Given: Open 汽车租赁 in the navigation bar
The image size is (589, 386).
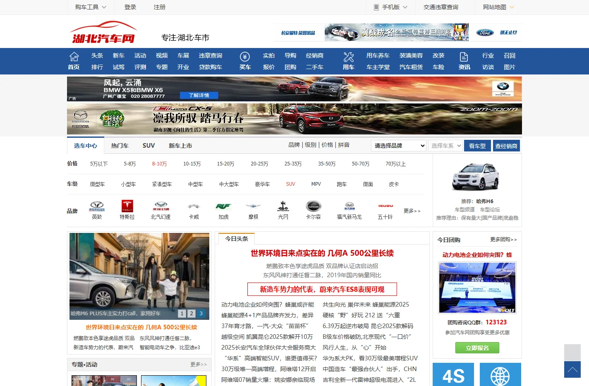Looking at the screenshot, I should [411, 67].
